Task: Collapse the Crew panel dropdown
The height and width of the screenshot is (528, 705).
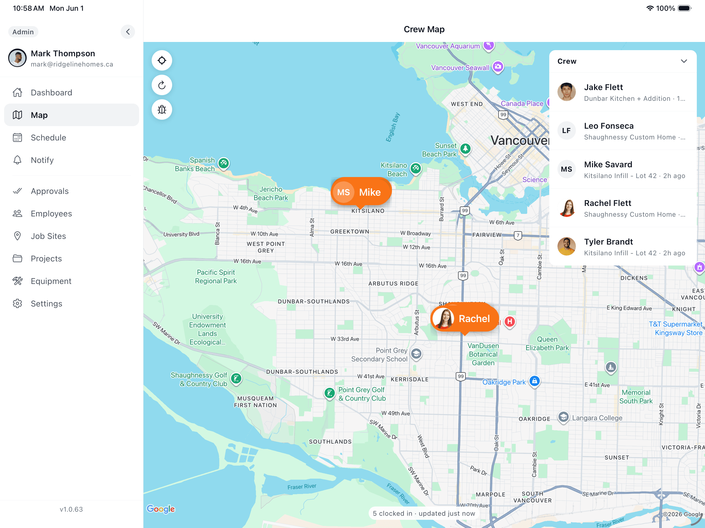Action: [x=684, y=61]
